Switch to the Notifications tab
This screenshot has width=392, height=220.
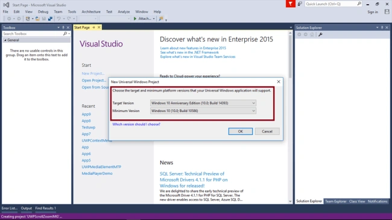[x=378, y=201]
